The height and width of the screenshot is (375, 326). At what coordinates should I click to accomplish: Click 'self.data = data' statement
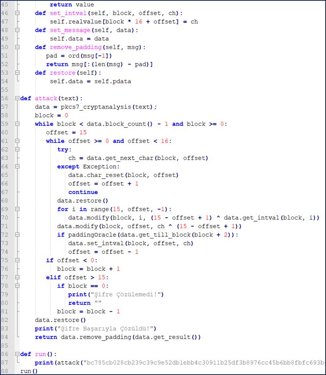pos(79,39)
